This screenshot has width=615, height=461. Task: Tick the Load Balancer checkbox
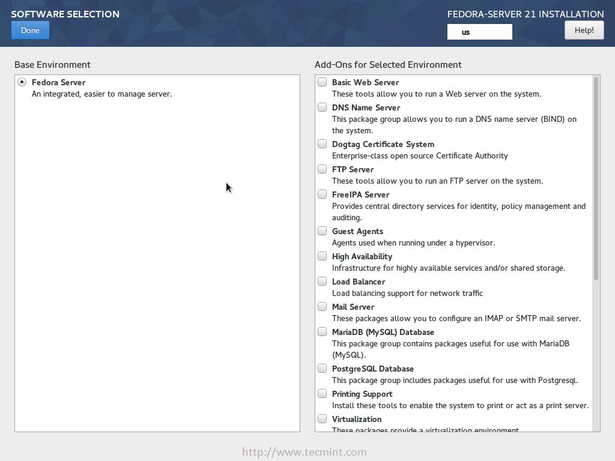click(323, 282)
